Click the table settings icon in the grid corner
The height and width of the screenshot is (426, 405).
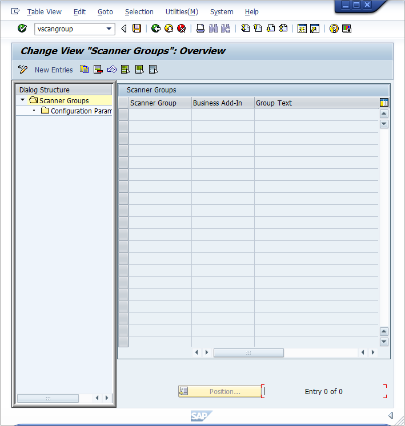pos(384,103)
